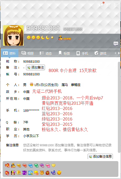This screenshot has height=179, width=121.
Task: Click the birthday crown icon
Action: [32, 84]
